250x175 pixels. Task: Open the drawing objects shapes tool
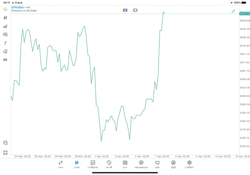click(x=5, y=51)
